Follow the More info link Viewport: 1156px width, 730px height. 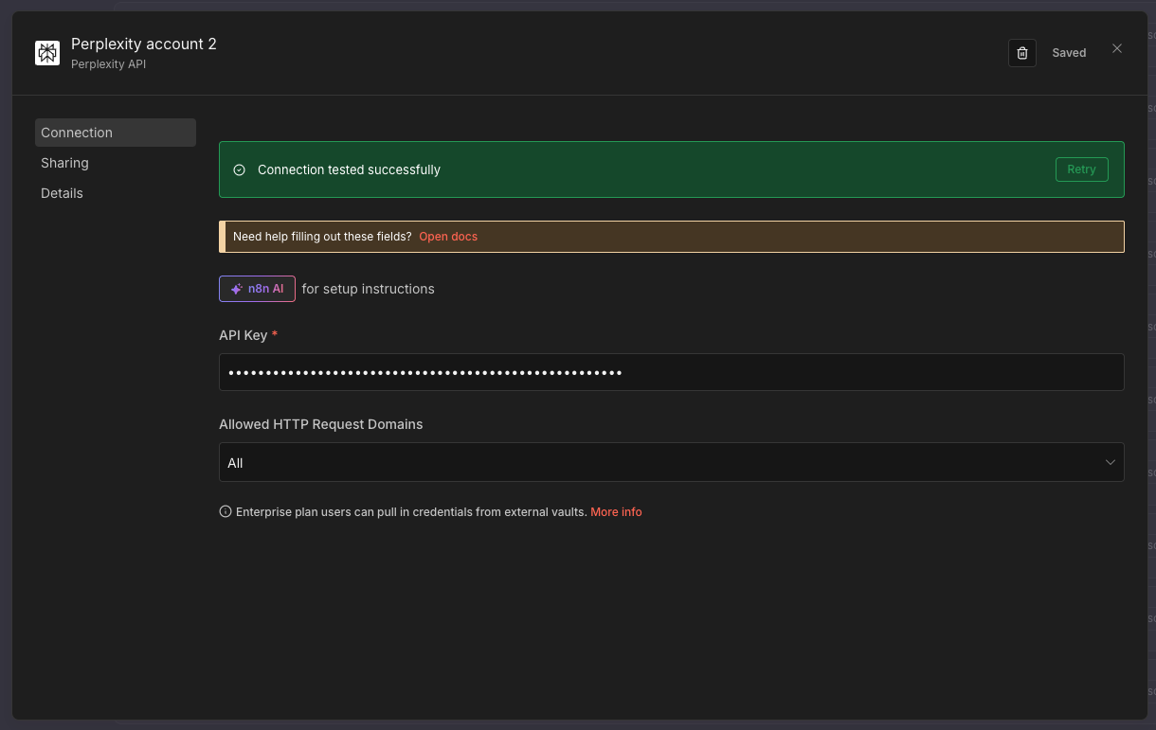coord(616,512)
